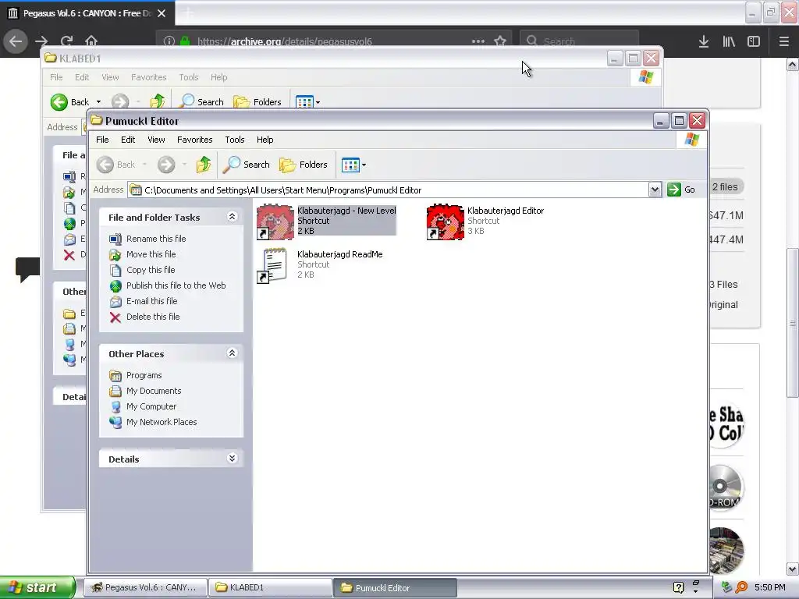Go to Programs in Other Places
799x599 pixels.
(x=144, y=375)
